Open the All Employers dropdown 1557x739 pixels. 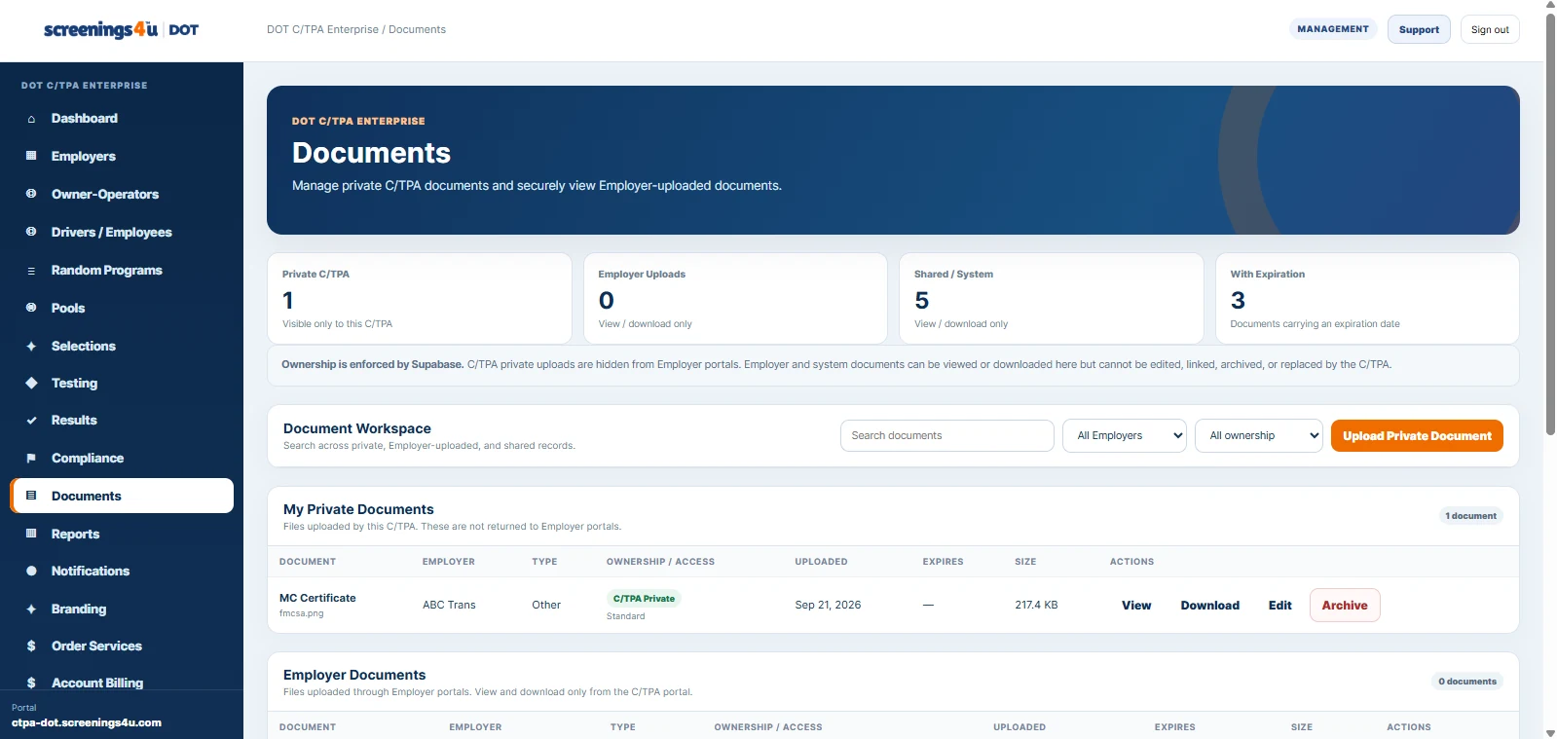tap(1125, 436)
